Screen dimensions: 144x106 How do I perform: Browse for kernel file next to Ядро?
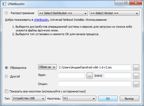[x=90, y=76]
